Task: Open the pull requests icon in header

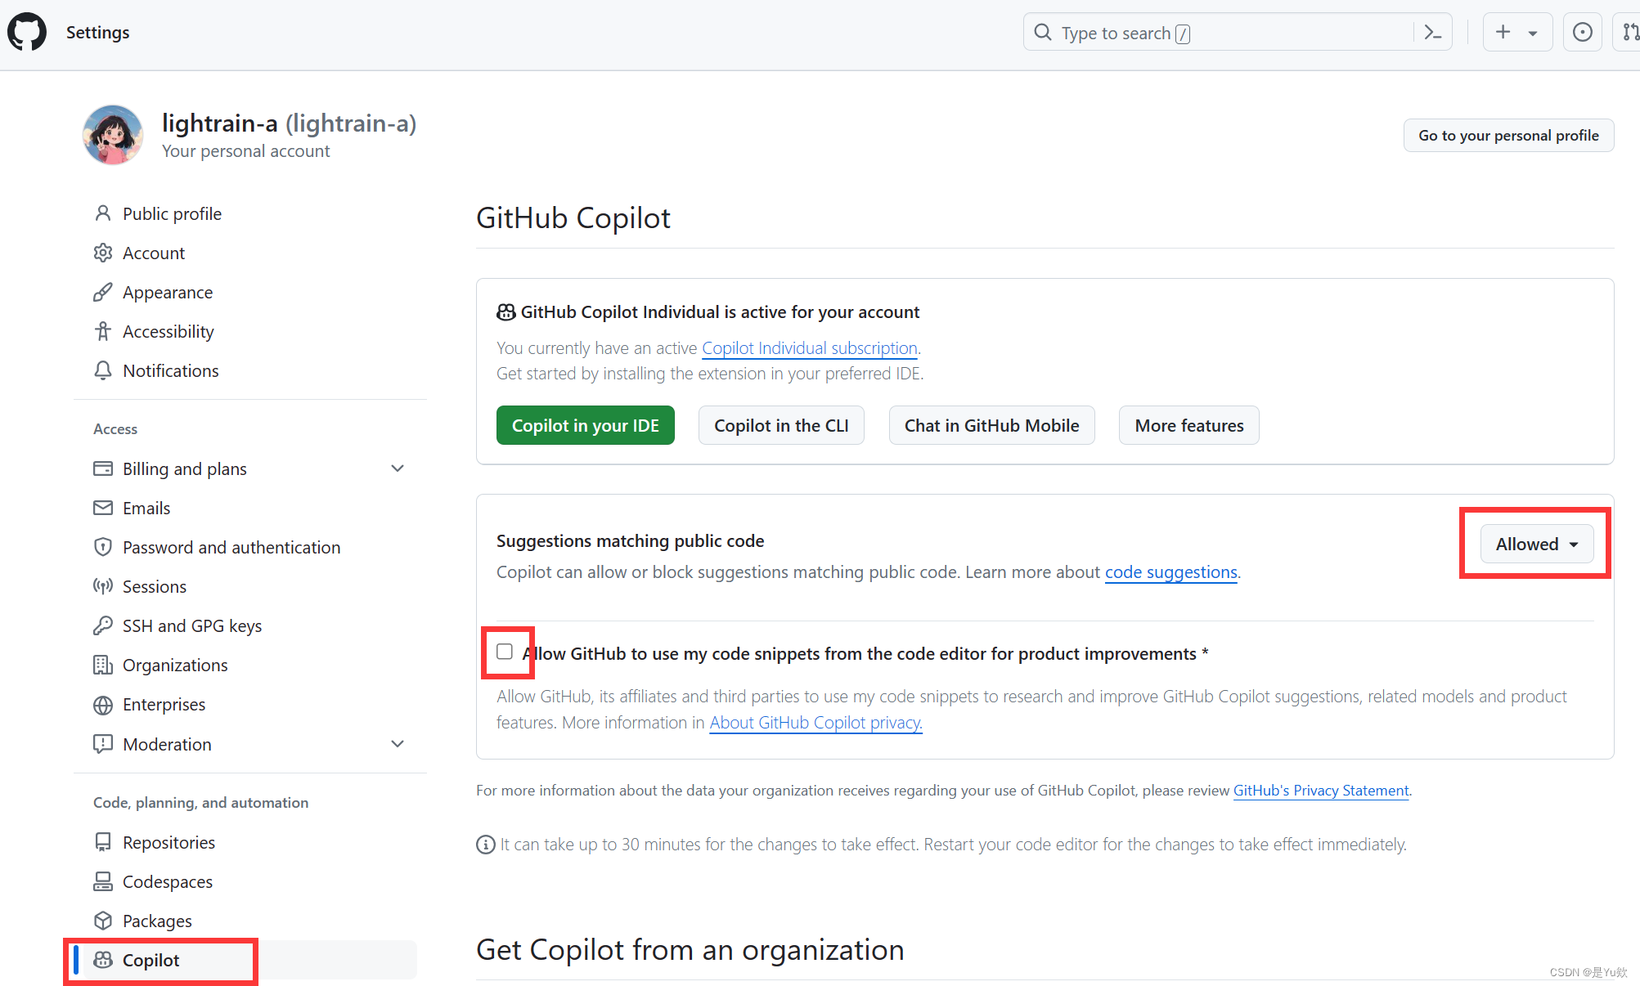Action: pyautogui.click(x=1629, y=32)
